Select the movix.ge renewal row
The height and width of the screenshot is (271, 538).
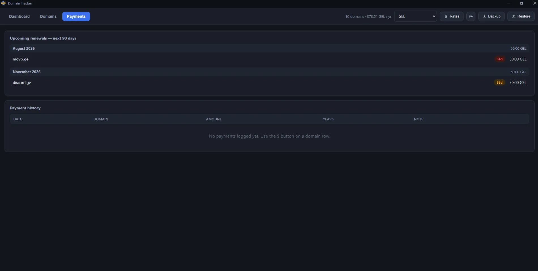point(270,59)
